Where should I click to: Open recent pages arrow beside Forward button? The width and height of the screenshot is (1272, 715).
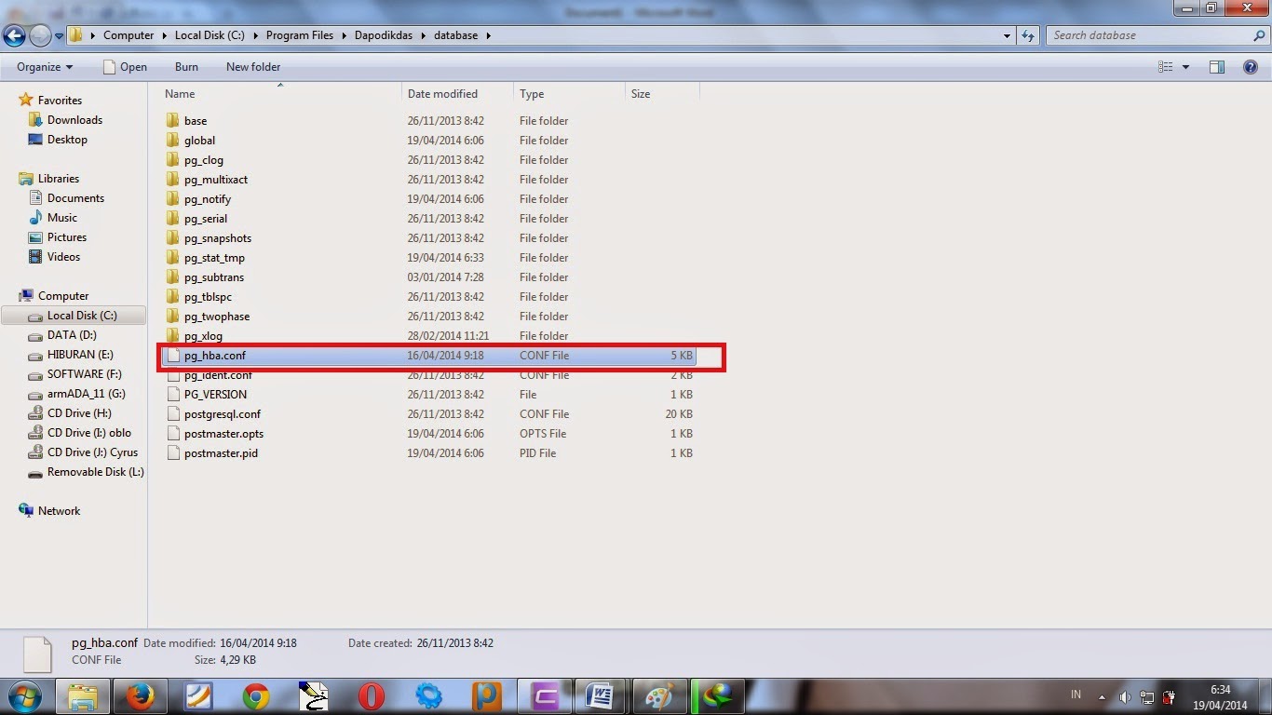(60, 36)
